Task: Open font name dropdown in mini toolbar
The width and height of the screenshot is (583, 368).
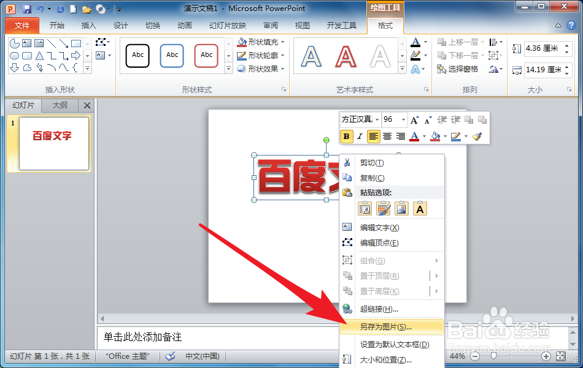Action: point(377,119)
